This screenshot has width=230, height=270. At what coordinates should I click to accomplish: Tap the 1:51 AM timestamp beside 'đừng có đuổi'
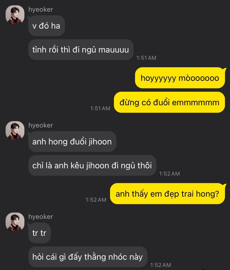pyautogui.click(x=100, y=108)
